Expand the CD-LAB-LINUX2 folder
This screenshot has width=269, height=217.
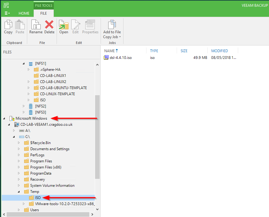click(x=28, y=82)
